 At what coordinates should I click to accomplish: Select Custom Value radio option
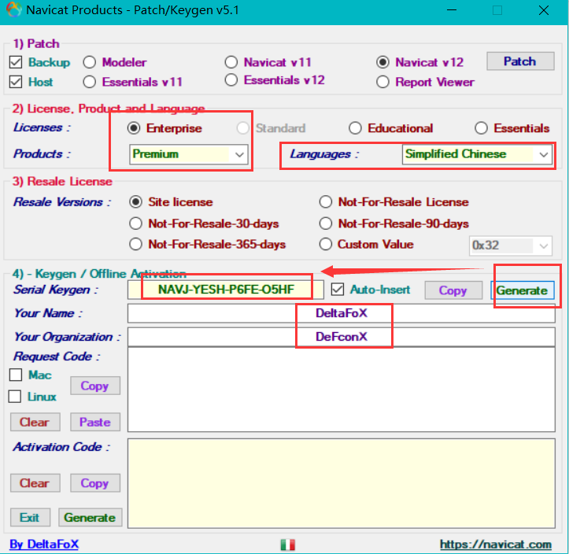[x=326, y=244]
